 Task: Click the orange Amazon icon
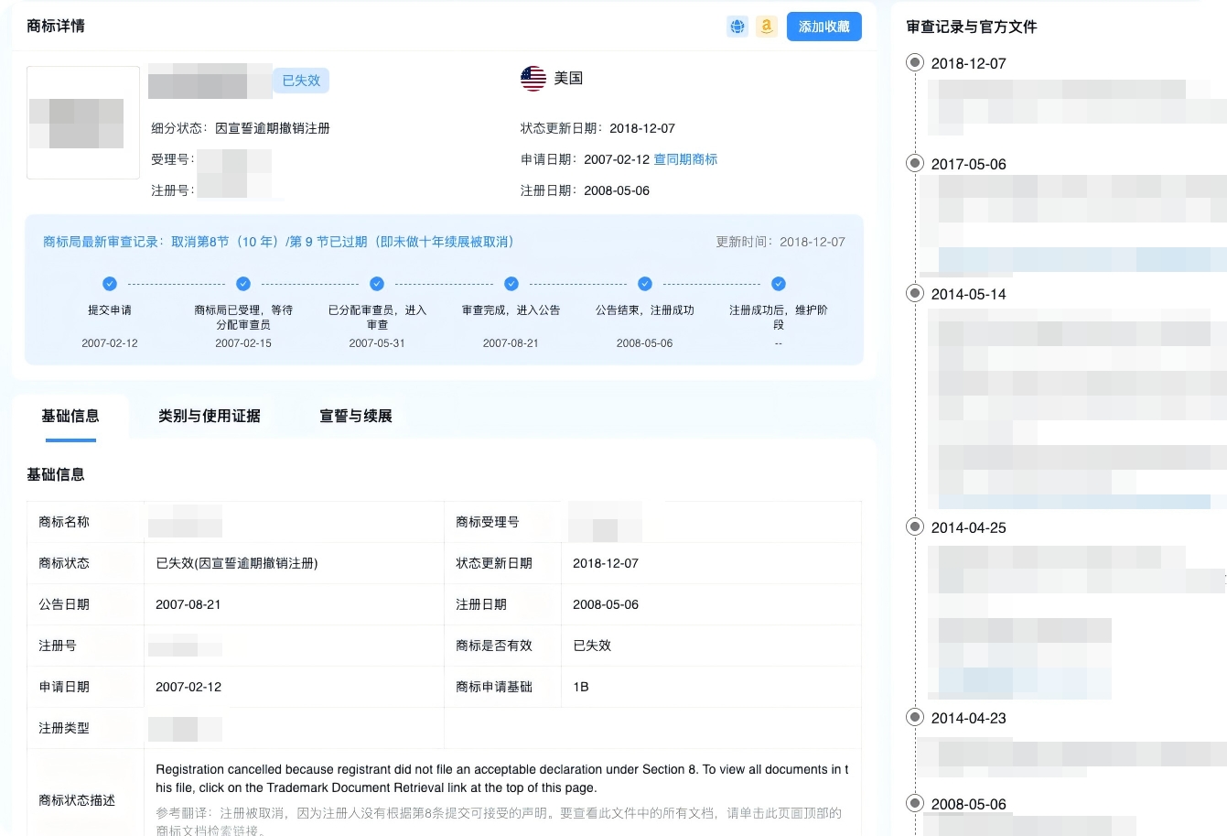[767, 27]
